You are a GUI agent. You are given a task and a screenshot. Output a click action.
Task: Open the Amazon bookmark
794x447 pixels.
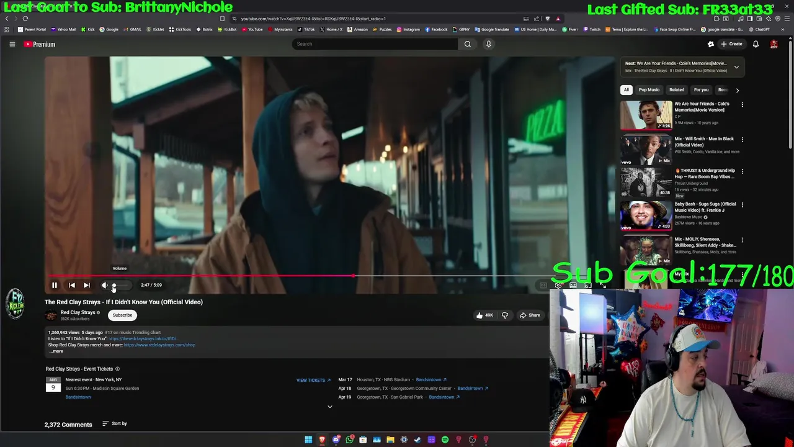click(357, 29)
